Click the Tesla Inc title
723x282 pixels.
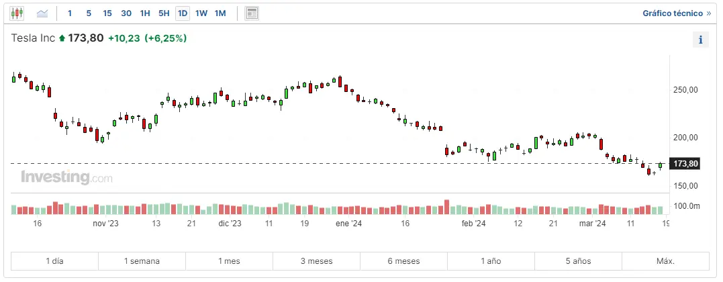pos(33,38)
